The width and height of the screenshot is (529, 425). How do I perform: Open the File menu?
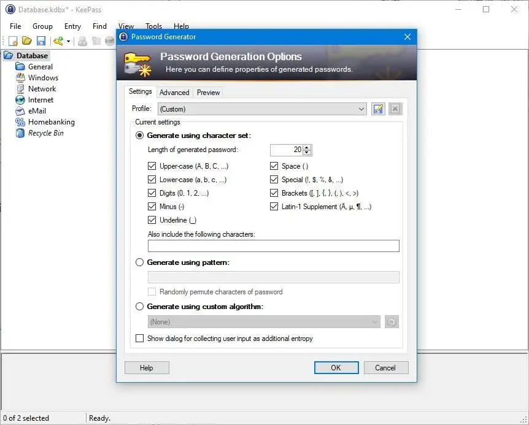point(15,26)
